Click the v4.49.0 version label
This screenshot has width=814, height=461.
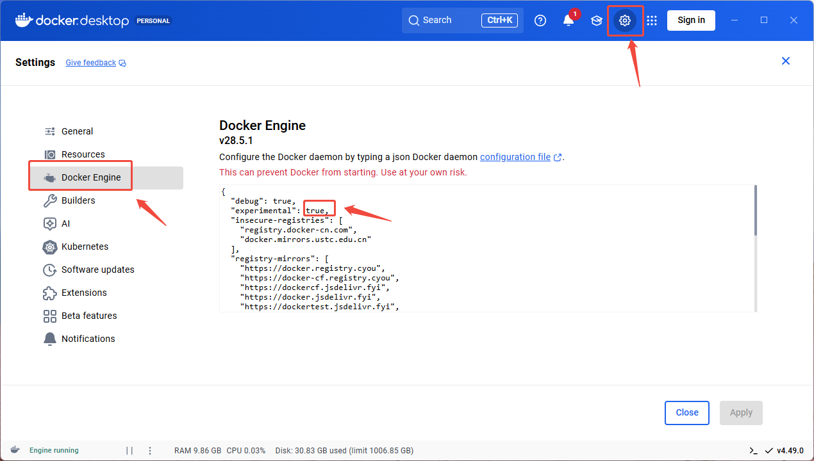click(790, 451)
